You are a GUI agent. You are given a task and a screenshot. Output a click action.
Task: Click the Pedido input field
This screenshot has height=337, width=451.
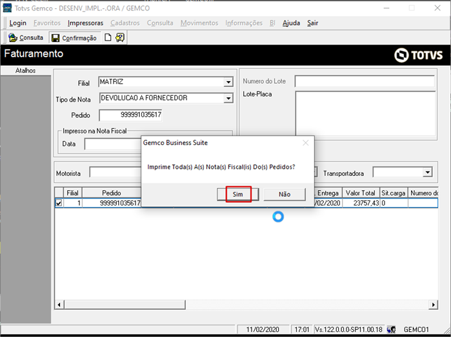130,115
